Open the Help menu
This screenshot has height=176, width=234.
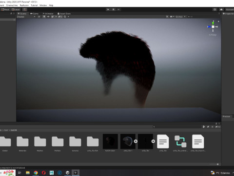coord(51,5)
